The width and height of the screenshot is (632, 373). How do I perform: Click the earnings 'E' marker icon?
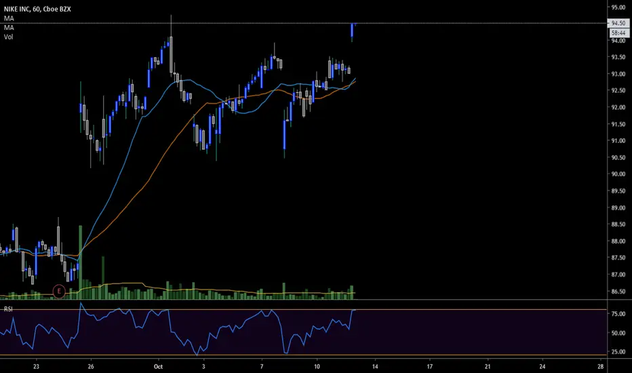pyautogui.click(x=59, y=291)
